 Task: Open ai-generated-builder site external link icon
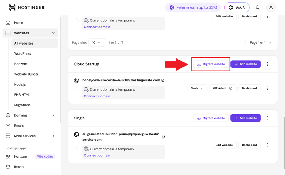click(164, 137)
